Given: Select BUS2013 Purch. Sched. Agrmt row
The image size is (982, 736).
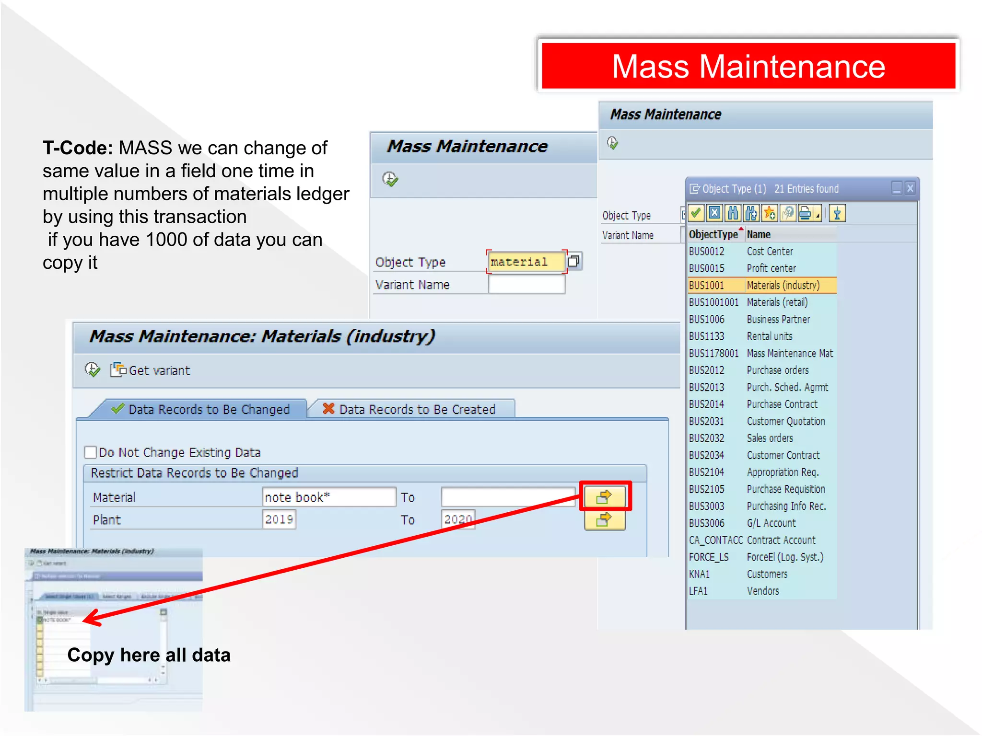Looking at the screenshot, I should click(762, 387).
